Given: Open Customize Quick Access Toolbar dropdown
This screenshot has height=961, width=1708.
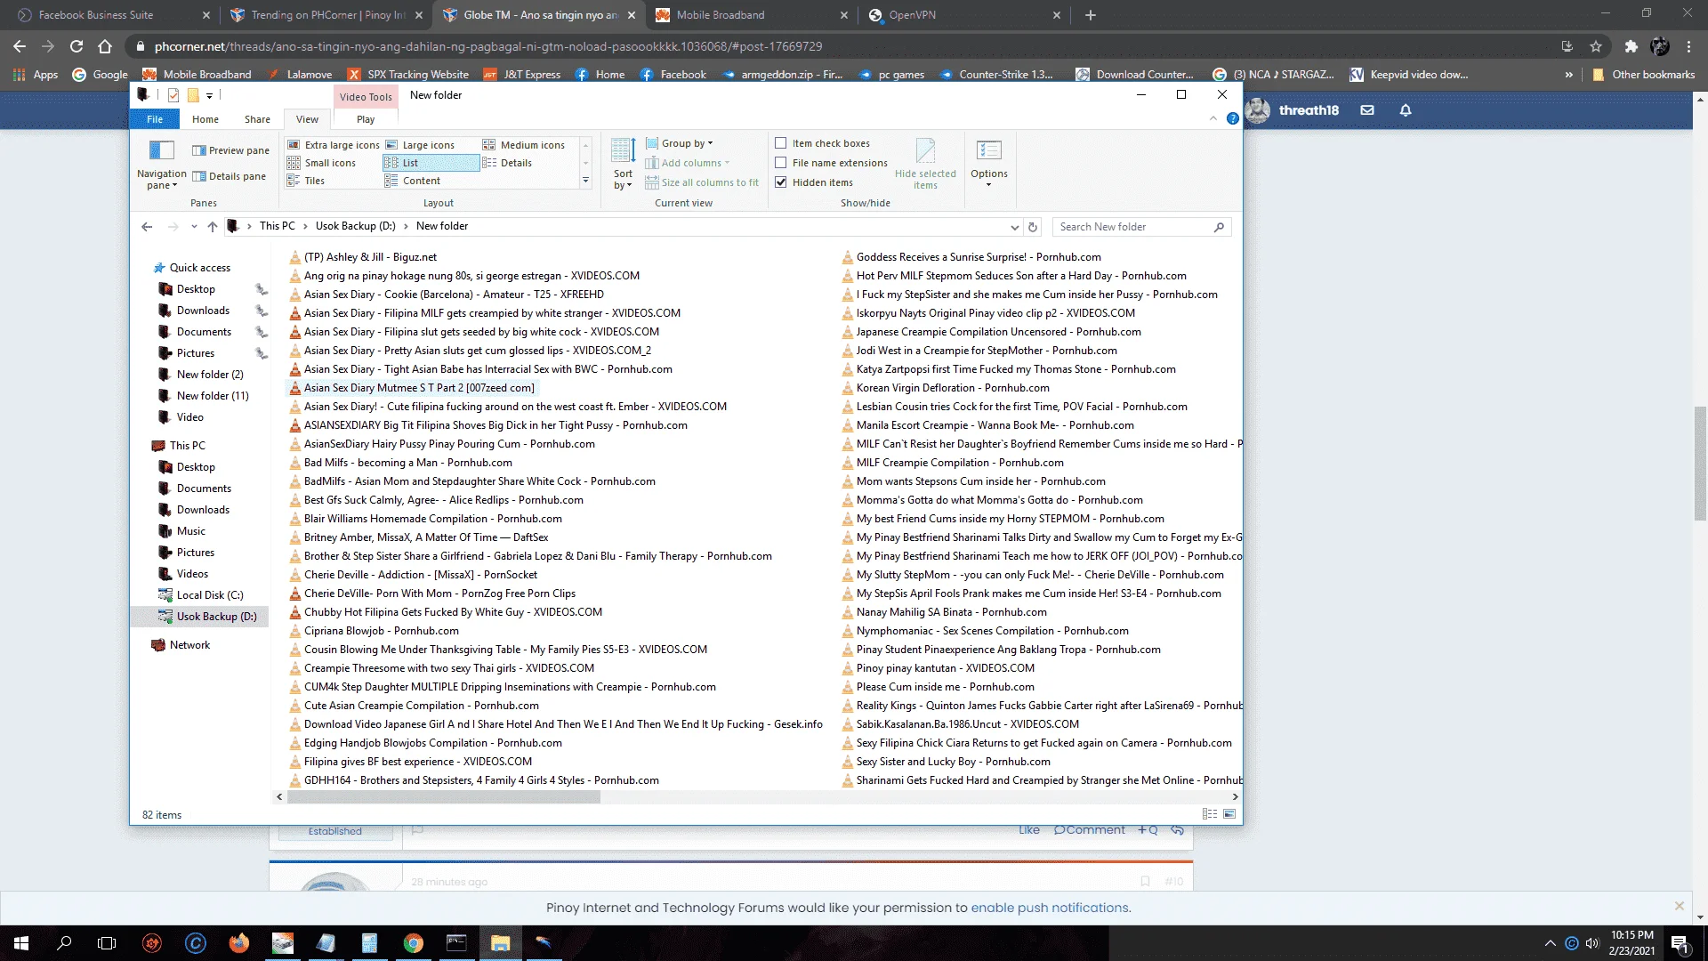Looking at the screenshot, I should (x=210, y=95).
